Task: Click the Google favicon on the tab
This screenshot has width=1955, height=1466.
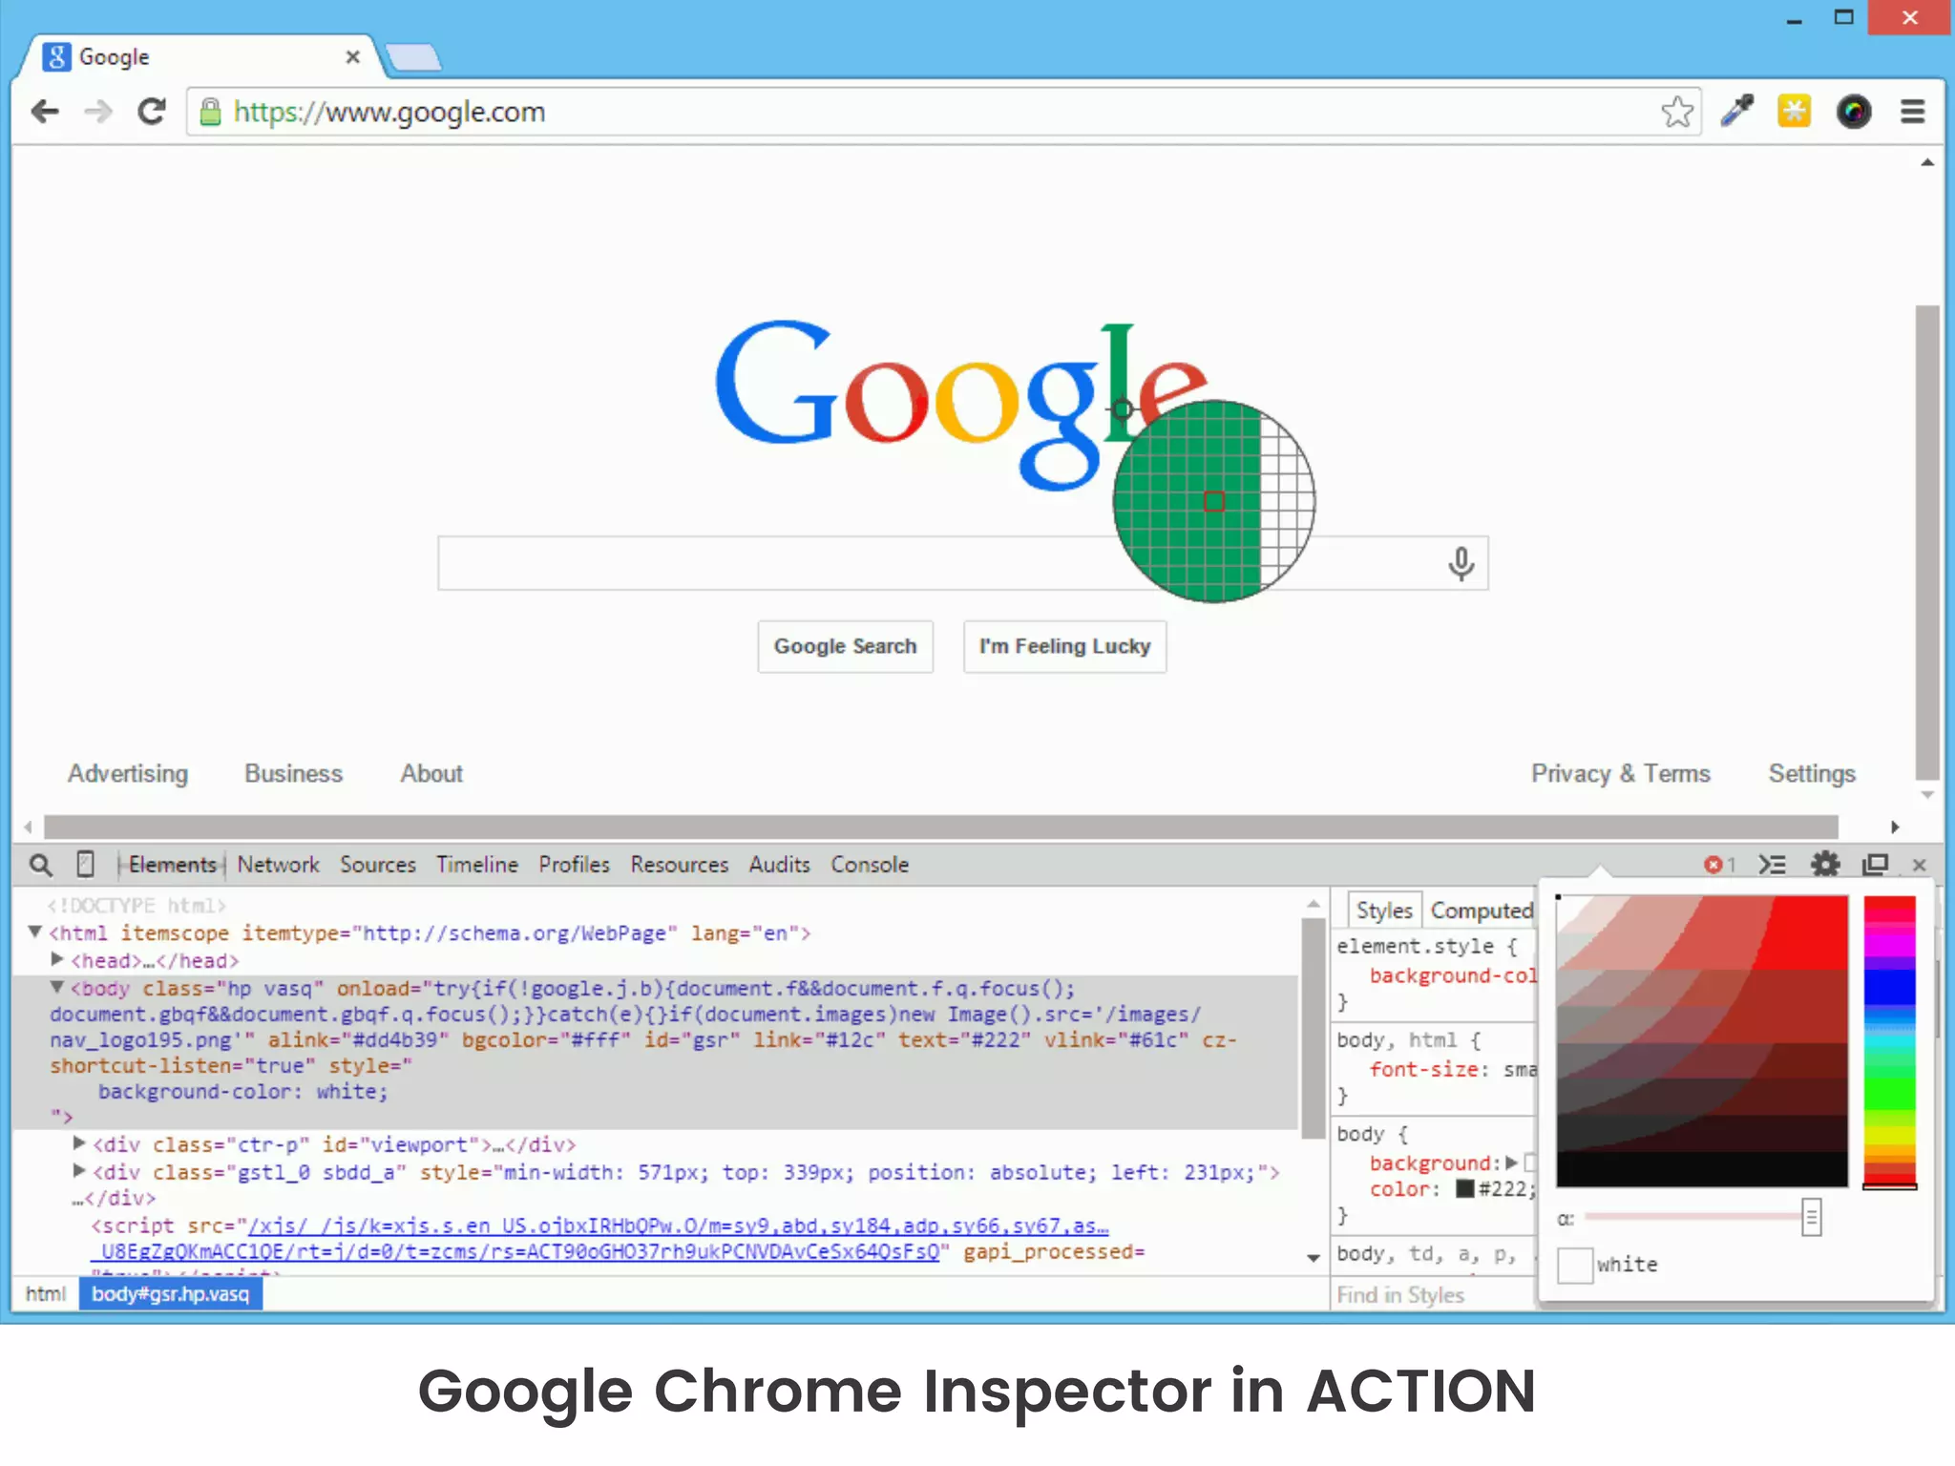Action: tap(56, 57)
